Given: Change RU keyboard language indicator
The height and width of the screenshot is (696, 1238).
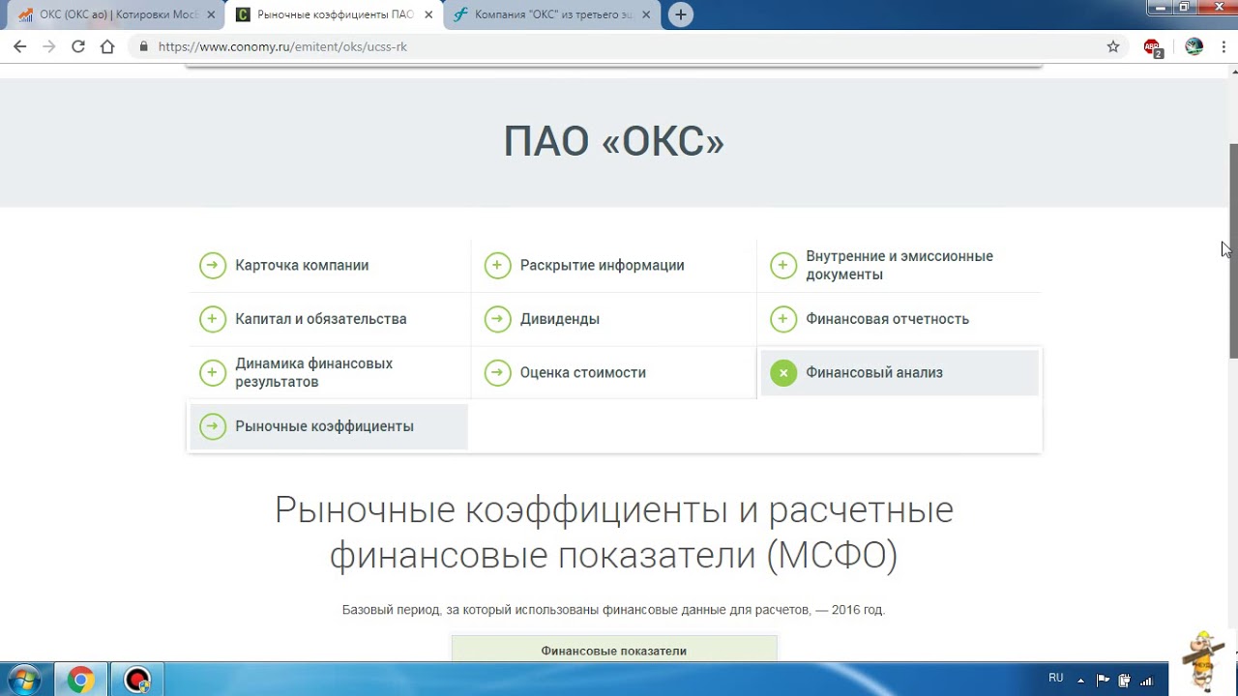Looking at the screenshot, I should [1056, 679].
